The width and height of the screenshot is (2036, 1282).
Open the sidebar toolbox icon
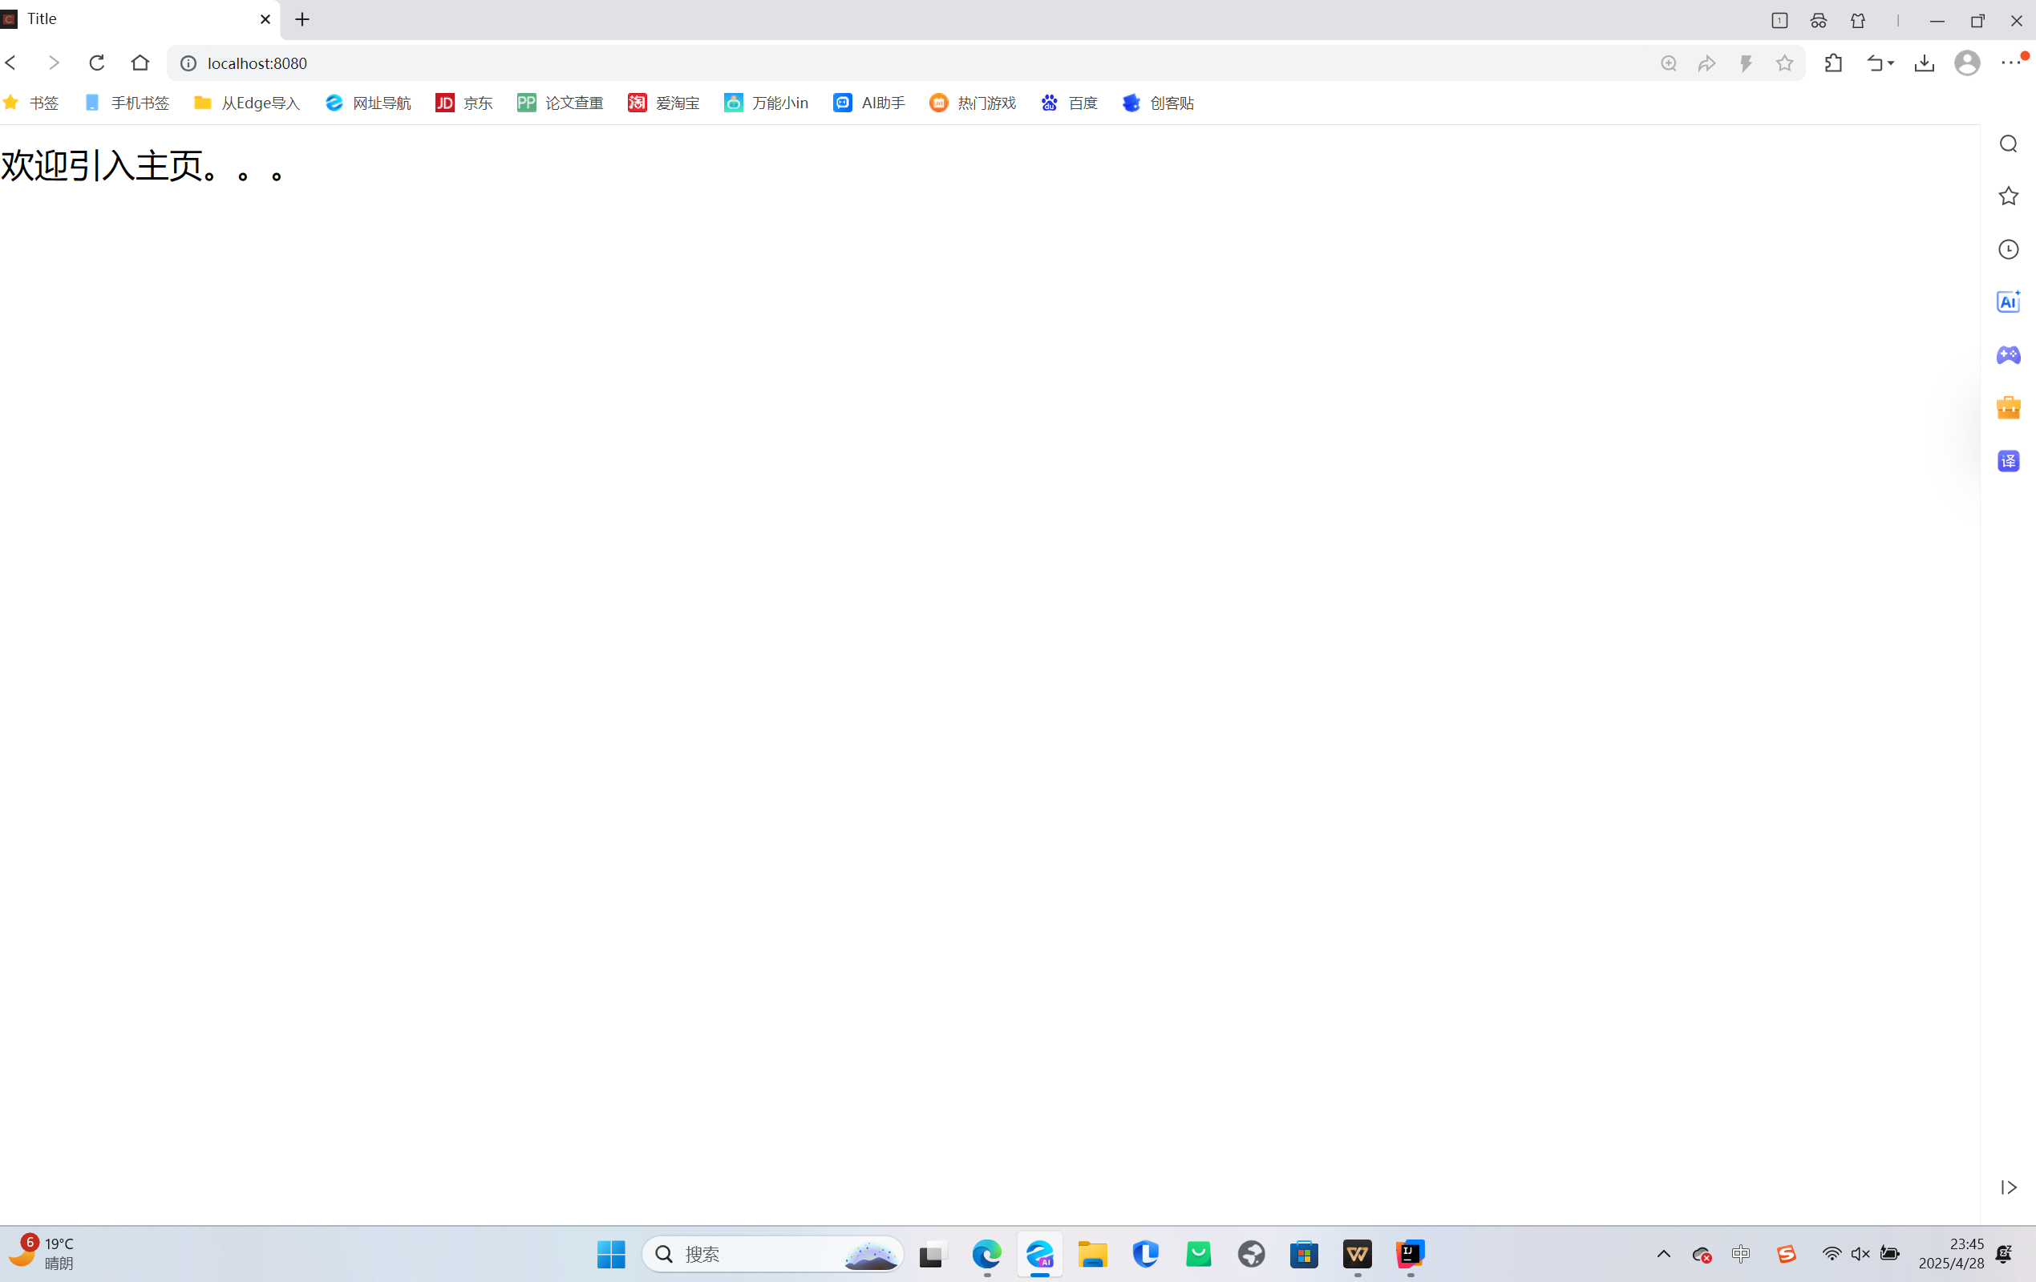2008,407
